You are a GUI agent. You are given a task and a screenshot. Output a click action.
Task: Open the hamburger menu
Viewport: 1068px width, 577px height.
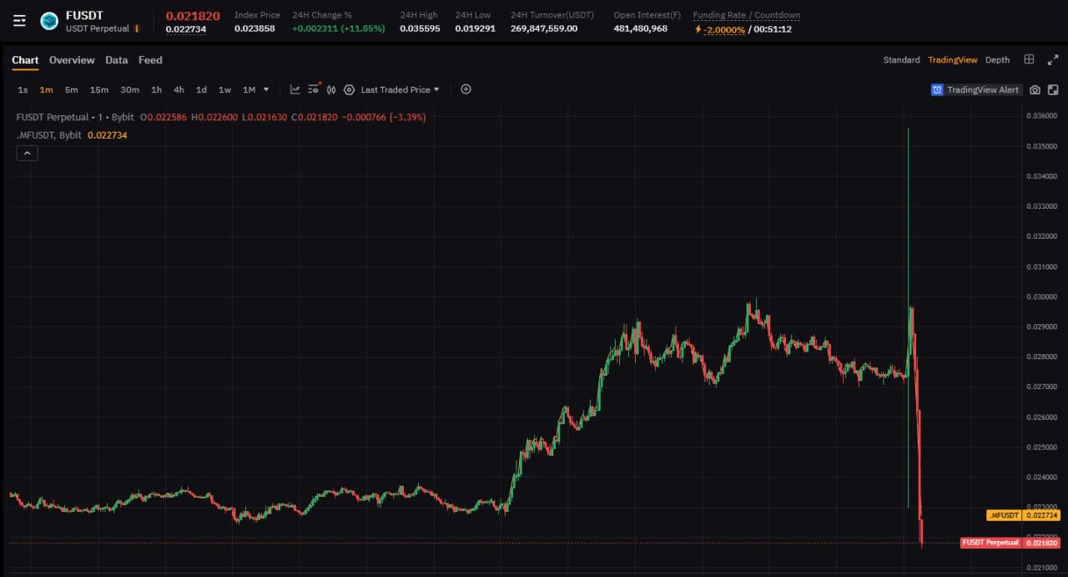coord(19,21)
